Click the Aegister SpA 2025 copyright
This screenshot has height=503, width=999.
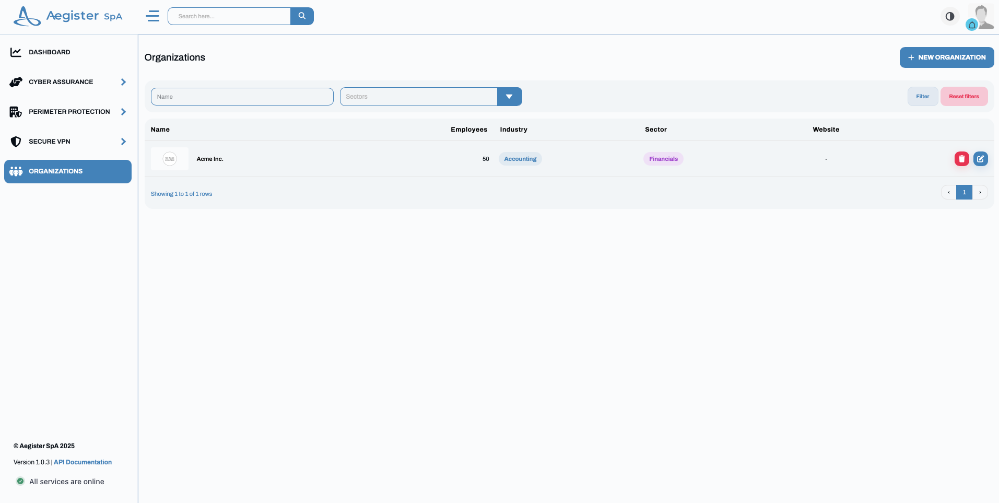(x=44, y=446)
